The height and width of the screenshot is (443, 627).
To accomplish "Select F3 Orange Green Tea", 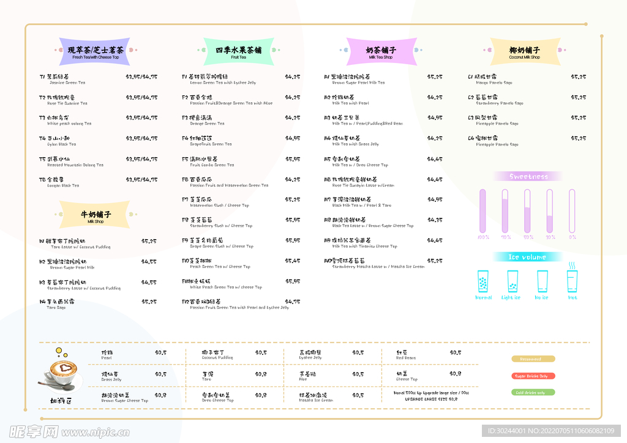I will coord(241,121).
